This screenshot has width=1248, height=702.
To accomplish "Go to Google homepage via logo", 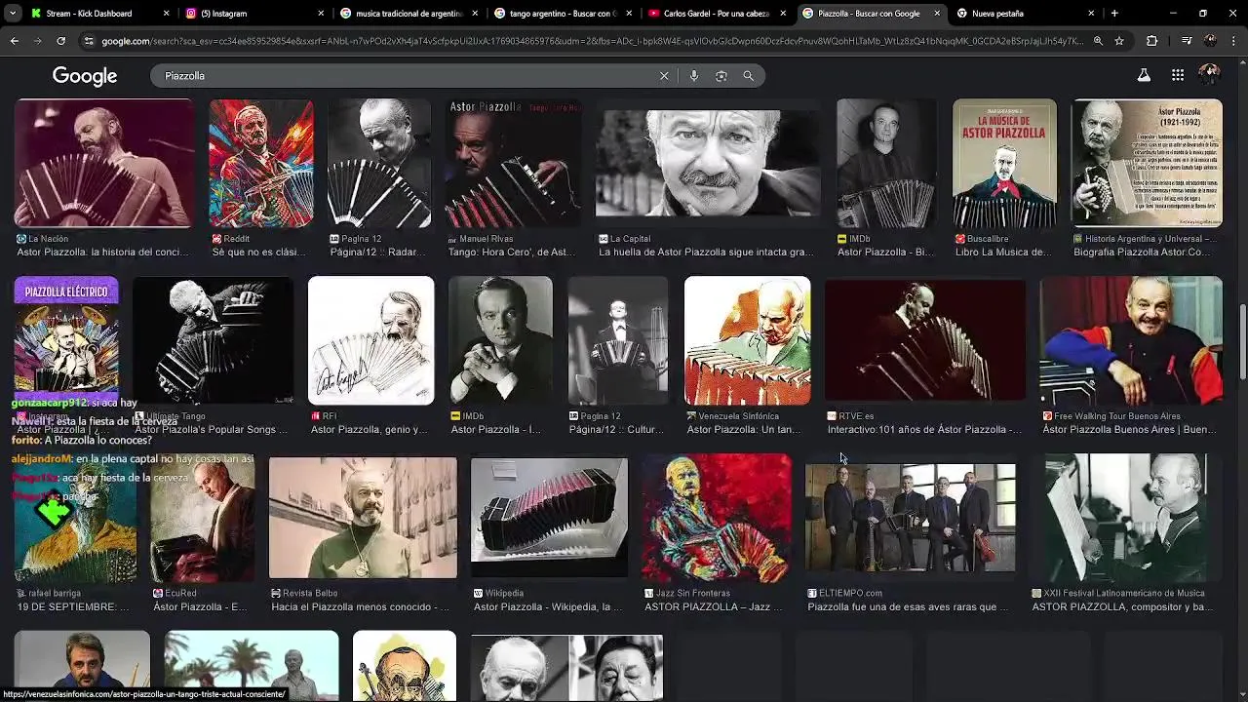I will click(x=85, y=76).
